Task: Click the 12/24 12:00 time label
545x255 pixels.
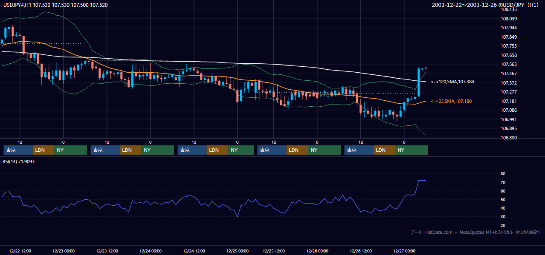Action: click(194, 251)
